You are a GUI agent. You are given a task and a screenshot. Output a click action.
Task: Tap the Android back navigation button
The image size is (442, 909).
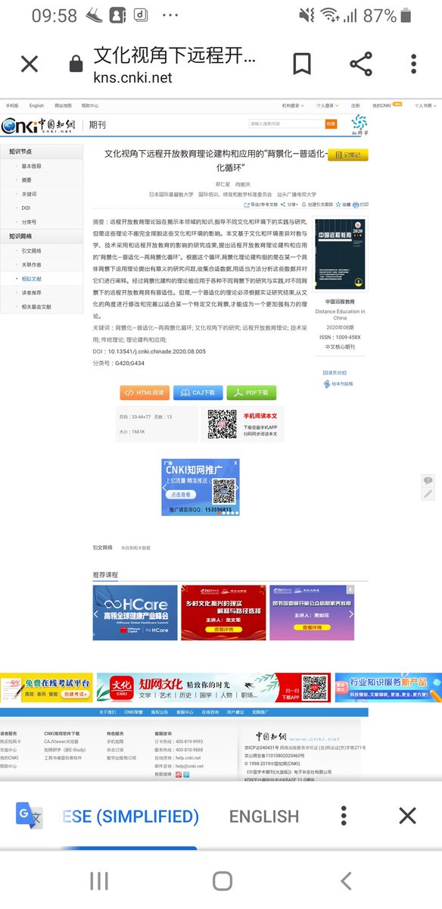point(346,880)
